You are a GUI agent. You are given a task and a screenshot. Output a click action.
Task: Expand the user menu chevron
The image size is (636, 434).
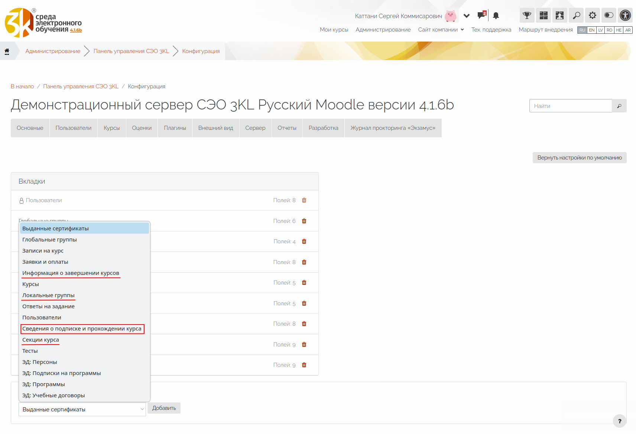point(467,16)
